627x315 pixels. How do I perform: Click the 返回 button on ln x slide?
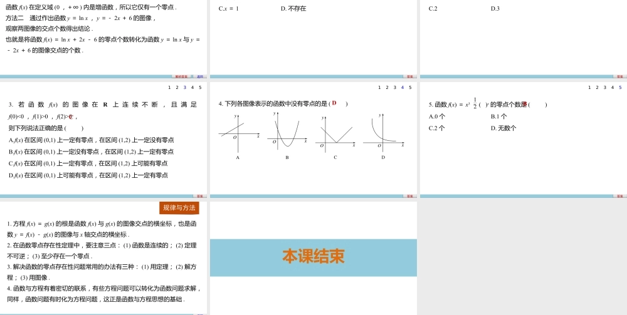(x=200, y=76)
